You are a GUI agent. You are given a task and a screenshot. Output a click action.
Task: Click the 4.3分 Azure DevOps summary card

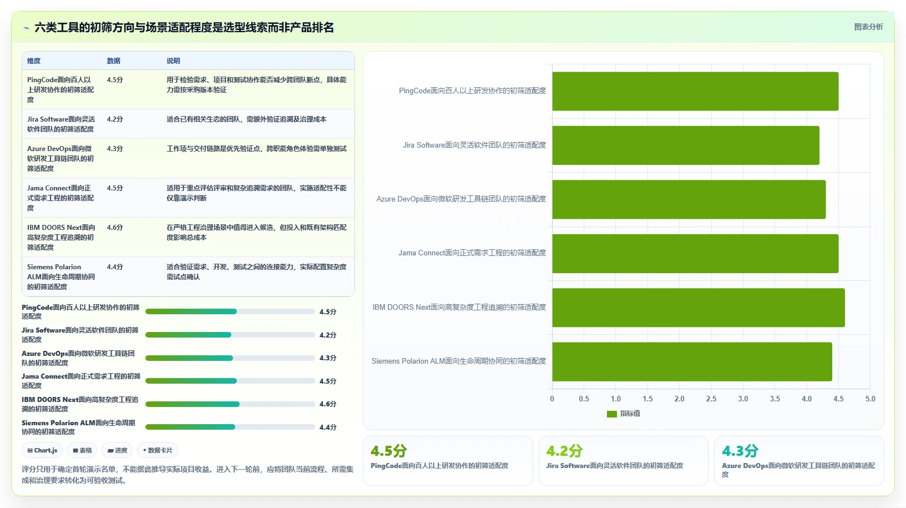click(799, 461)
